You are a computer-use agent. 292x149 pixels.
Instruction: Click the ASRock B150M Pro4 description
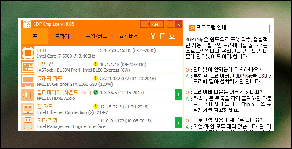point(83,70)
